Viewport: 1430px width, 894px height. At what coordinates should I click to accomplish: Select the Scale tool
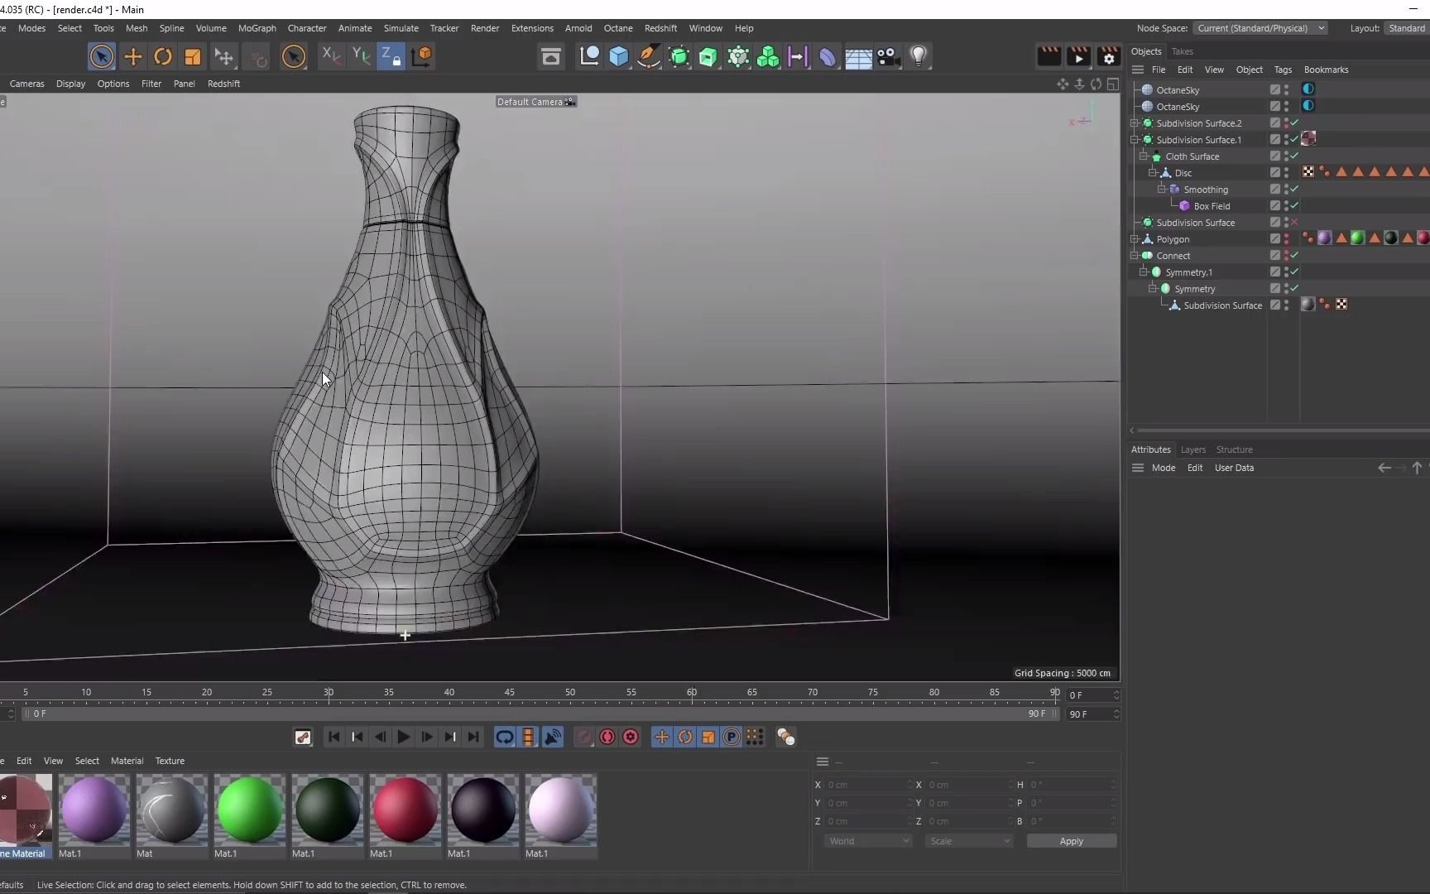[x=193, y=56]
